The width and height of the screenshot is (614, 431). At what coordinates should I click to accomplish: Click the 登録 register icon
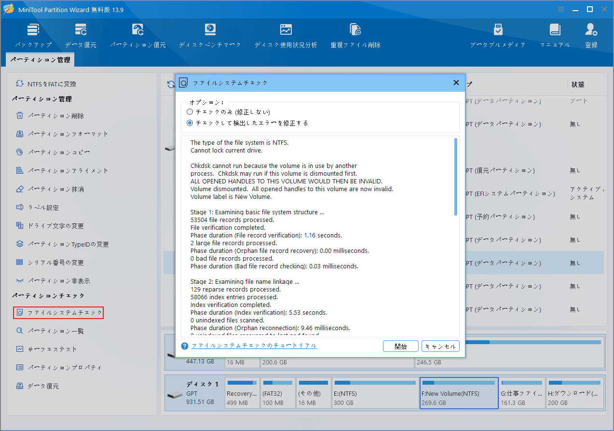[591, 36]
